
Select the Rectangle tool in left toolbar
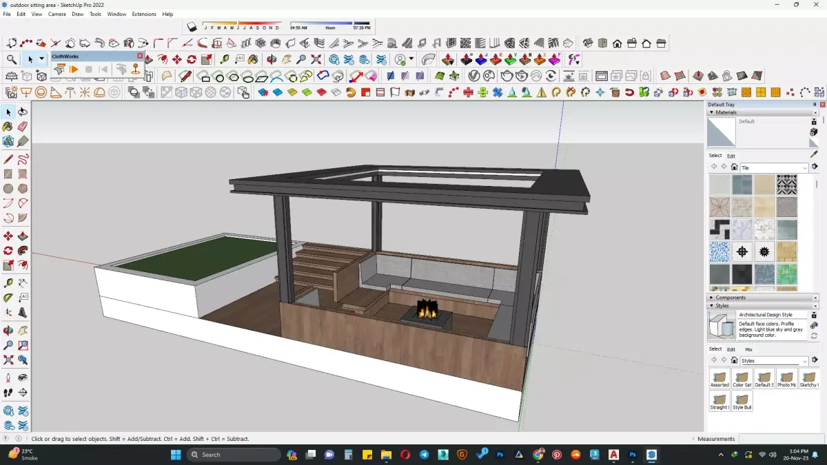(8, 174)
